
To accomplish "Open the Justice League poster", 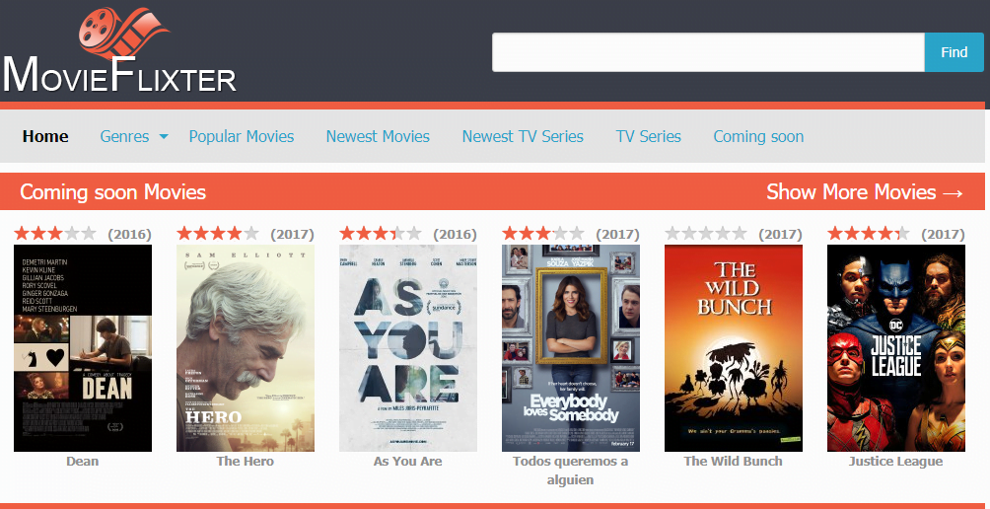I will pyautogui.click(x=896, y=348).
